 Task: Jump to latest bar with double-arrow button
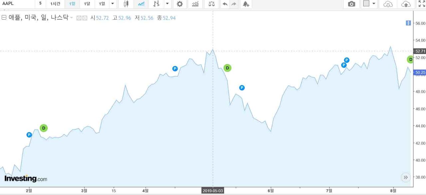[x=405, y=177]
